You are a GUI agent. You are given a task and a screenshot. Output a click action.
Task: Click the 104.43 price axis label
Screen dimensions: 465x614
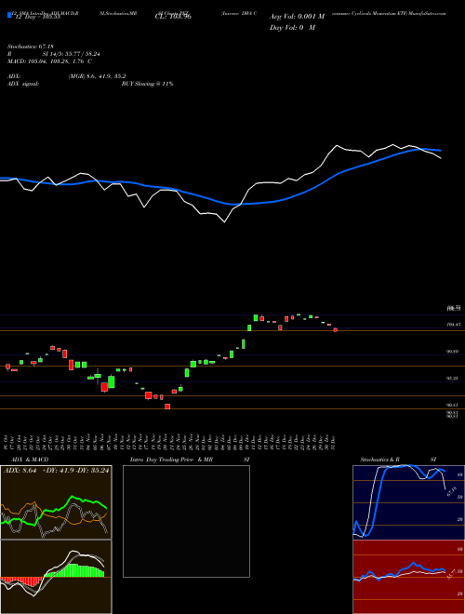453,325
